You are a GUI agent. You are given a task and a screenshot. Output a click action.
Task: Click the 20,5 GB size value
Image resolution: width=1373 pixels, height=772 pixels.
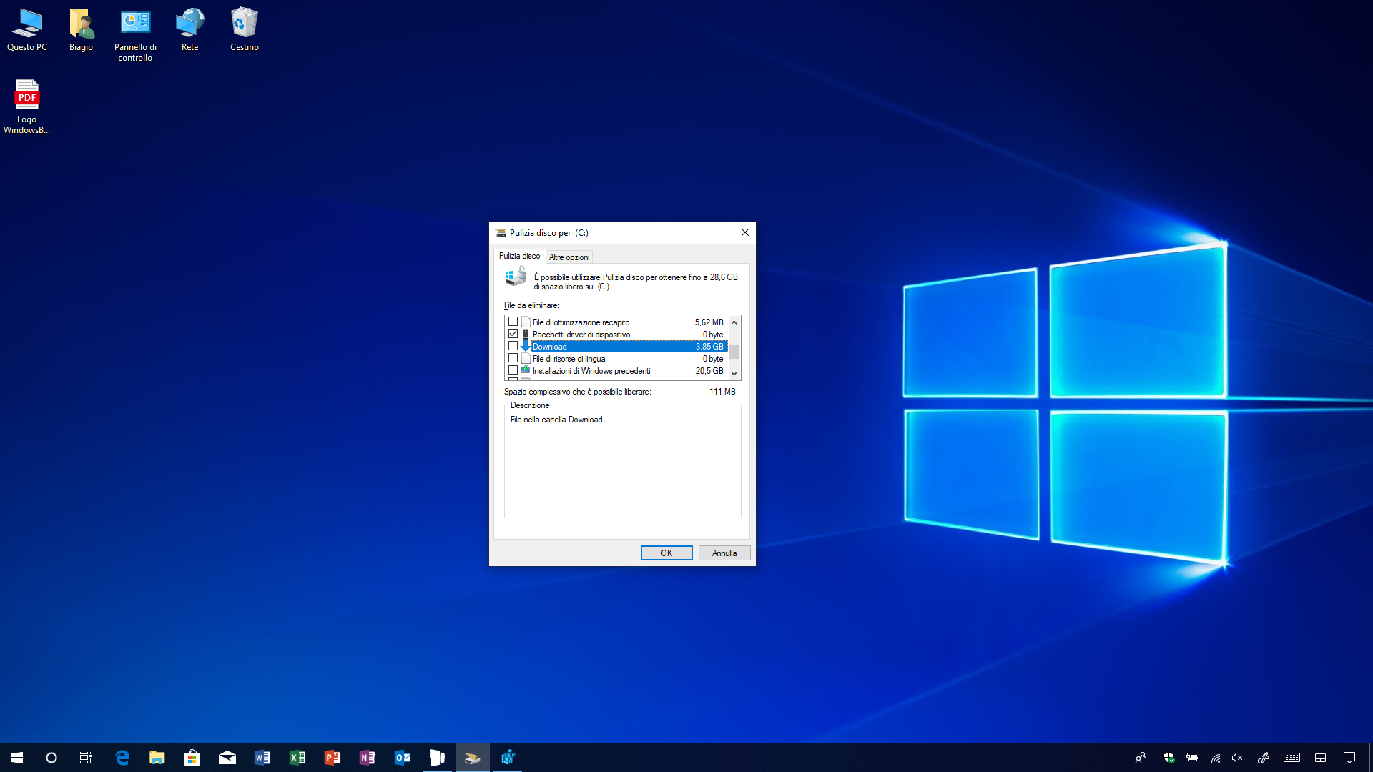[709, 371]
